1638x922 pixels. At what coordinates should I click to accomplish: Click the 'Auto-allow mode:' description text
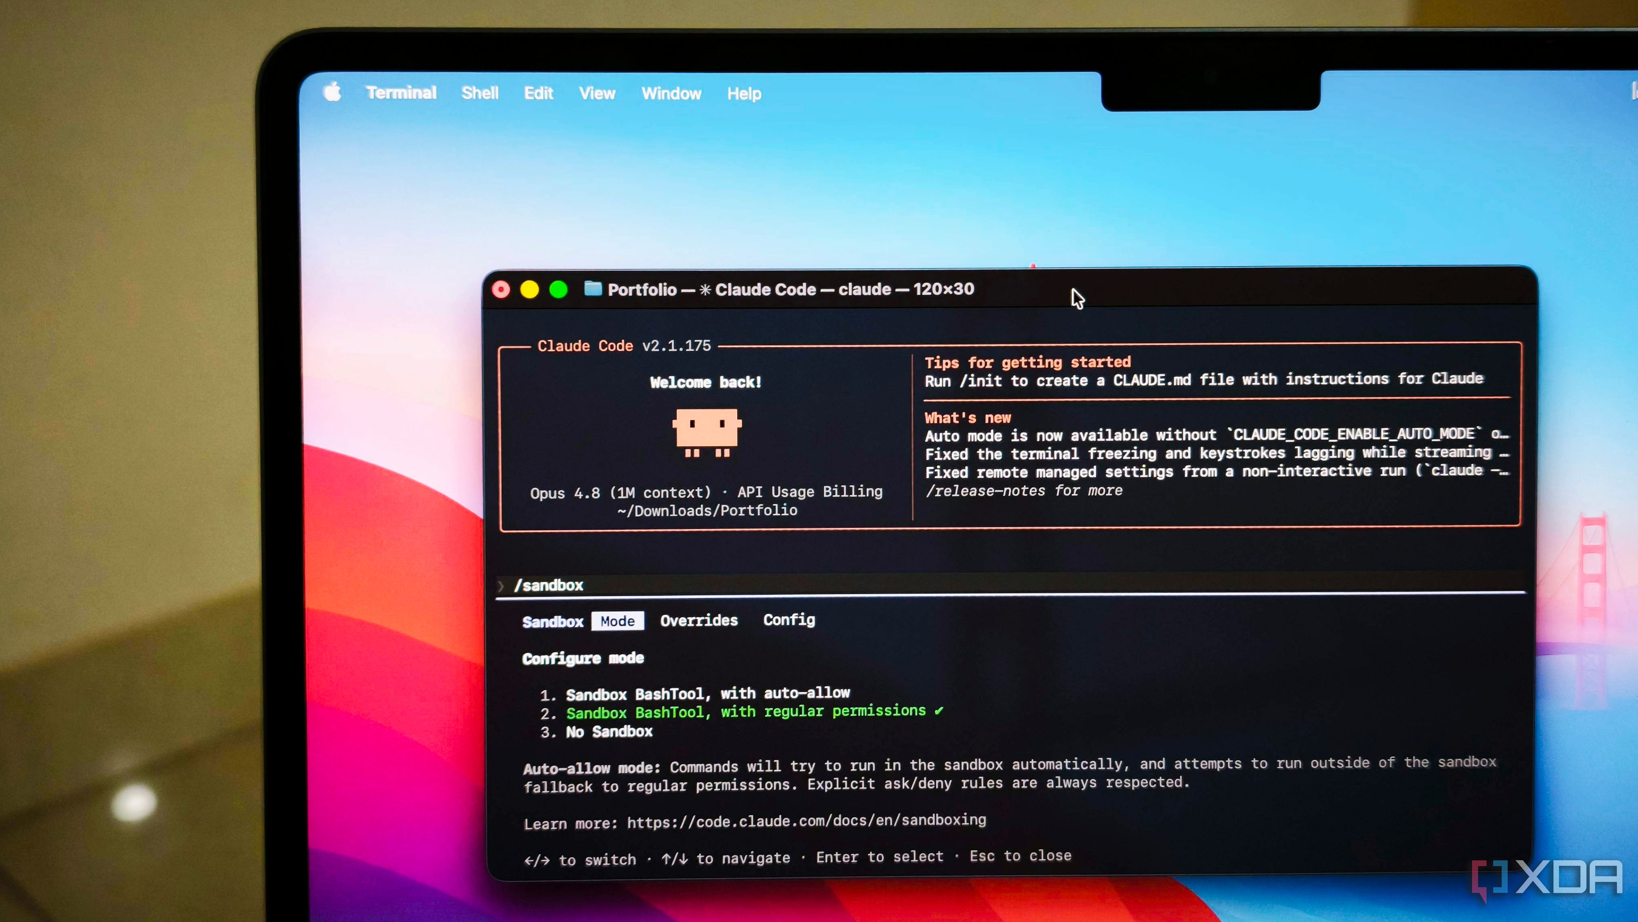[x=1010, y=775]
